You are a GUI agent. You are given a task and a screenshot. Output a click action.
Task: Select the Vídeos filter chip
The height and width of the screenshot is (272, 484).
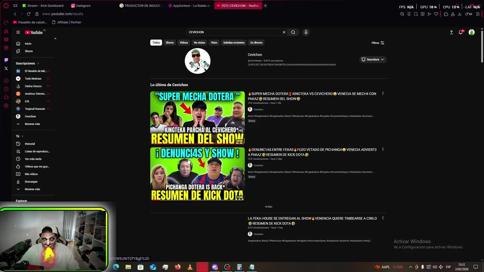pos(184,43)
